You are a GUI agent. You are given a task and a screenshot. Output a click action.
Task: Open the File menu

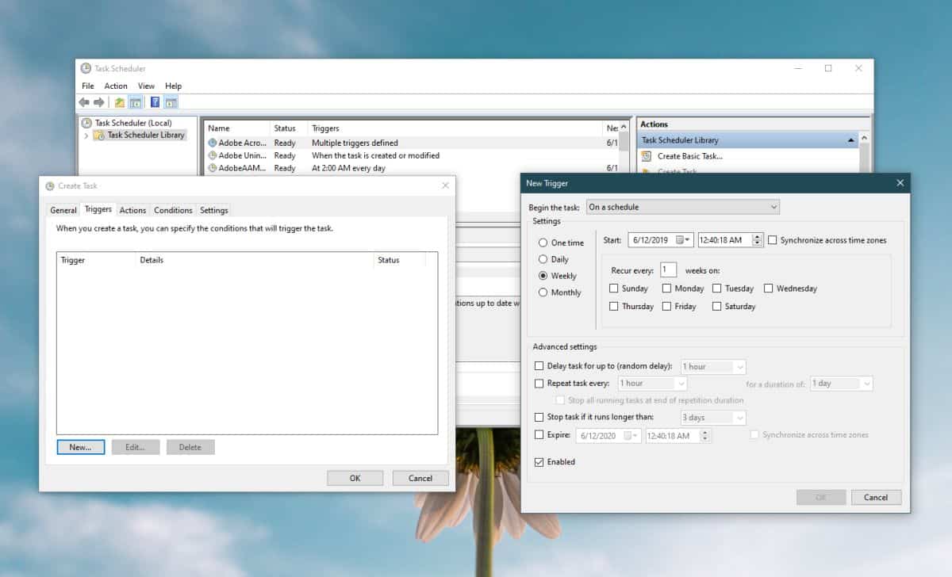pyautogui.click(x=88, y=86)
